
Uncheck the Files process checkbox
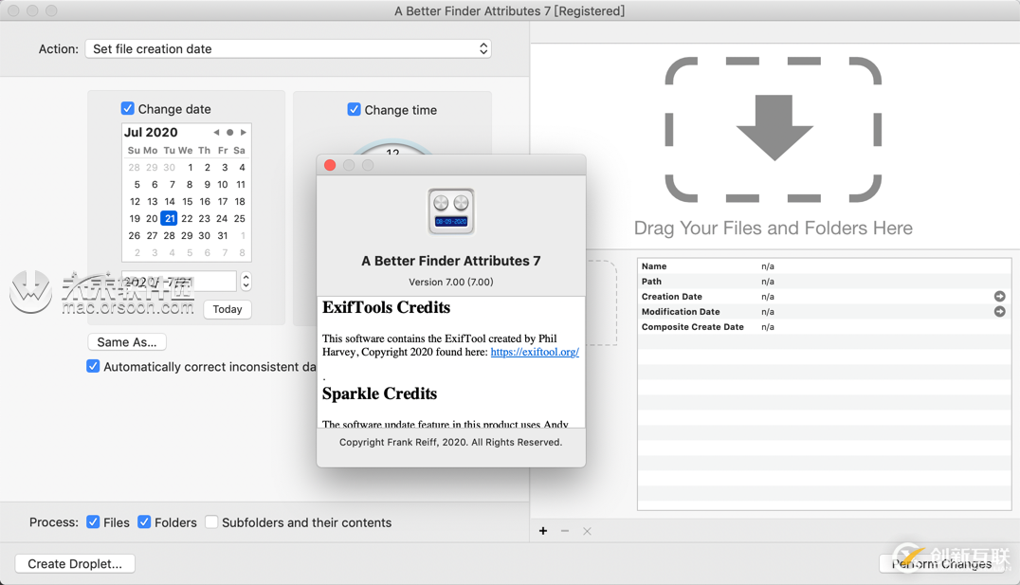93,521
